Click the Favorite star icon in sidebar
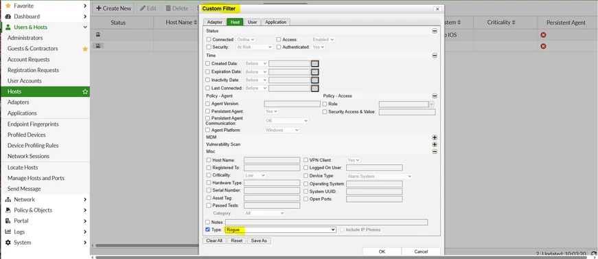598x259 pixels. click(x=8, y=5)
